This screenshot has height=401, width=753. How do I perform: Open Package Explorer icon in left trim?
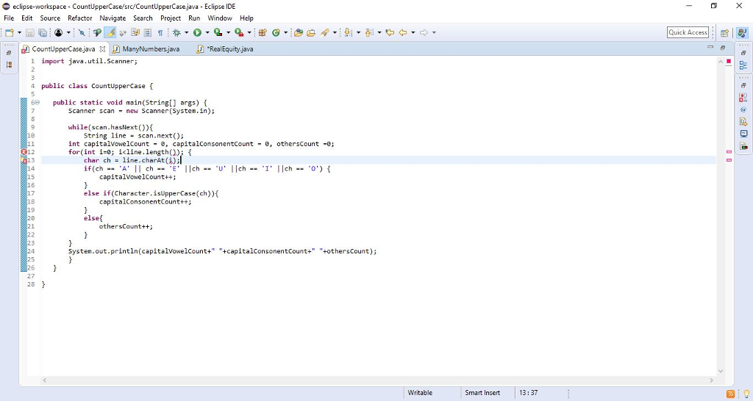[x=9, y=65]
